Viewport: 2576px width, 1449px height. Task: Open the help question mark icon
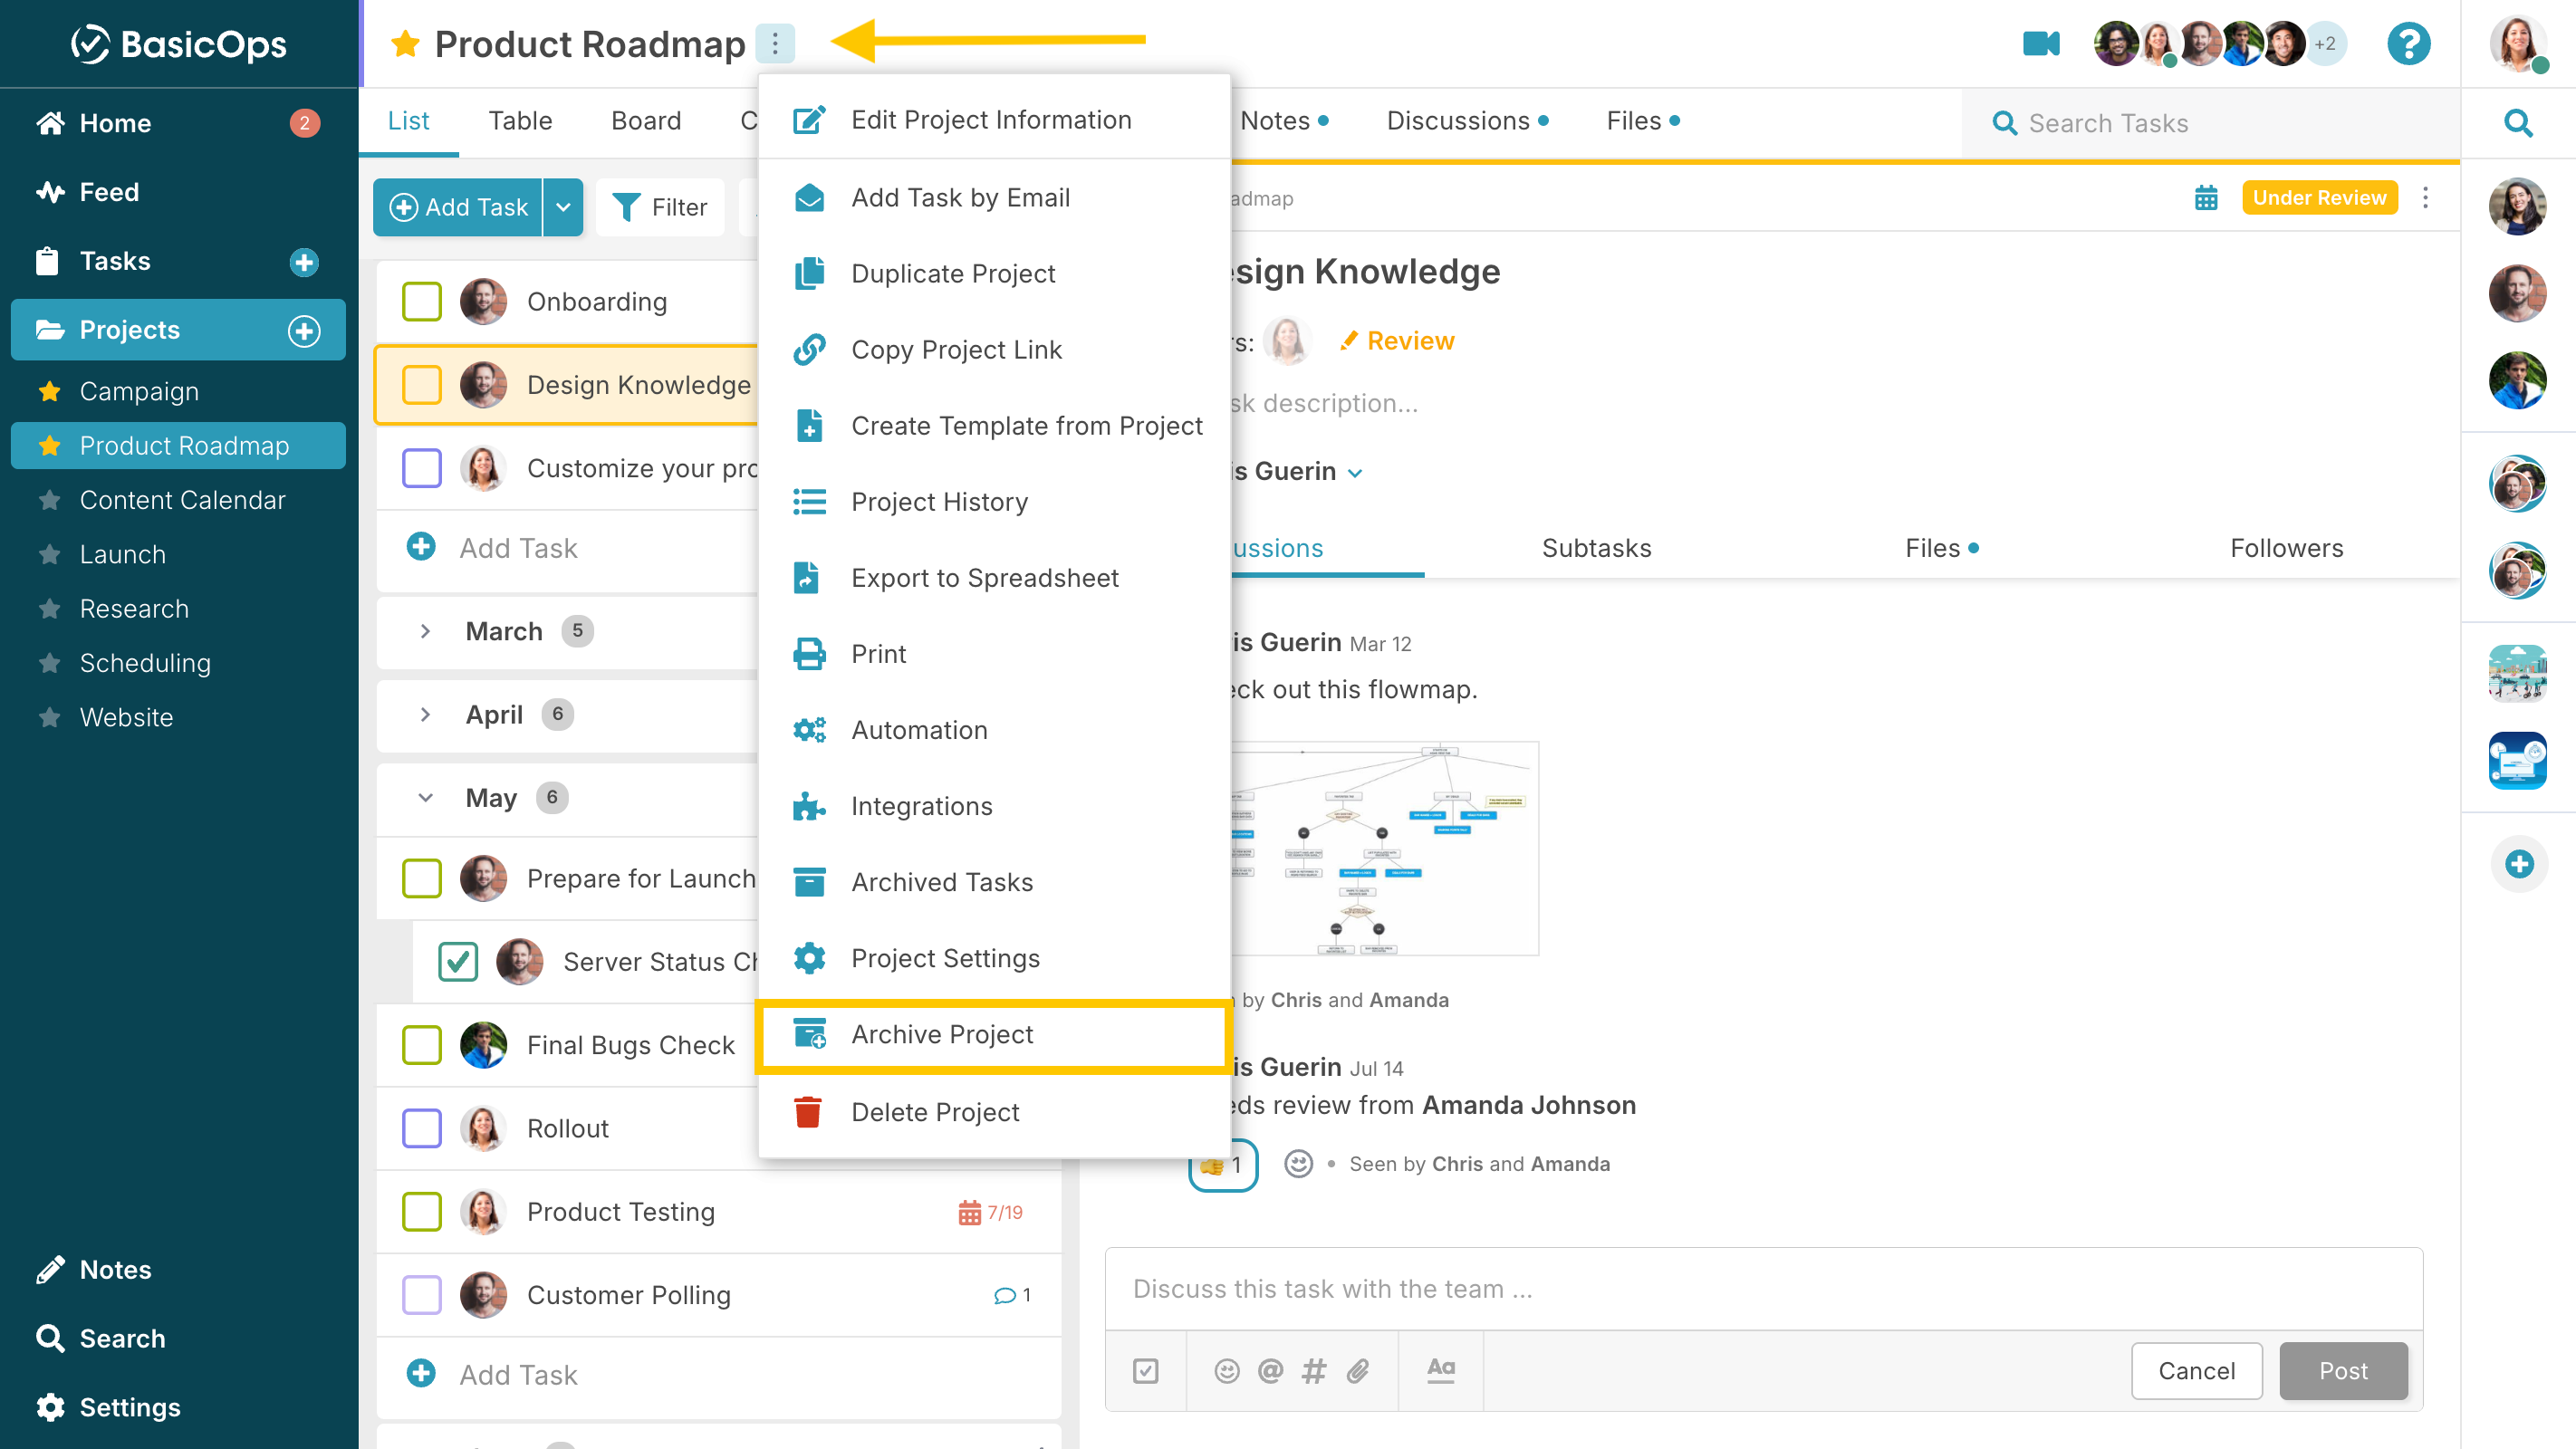(x=2409, y=43)
